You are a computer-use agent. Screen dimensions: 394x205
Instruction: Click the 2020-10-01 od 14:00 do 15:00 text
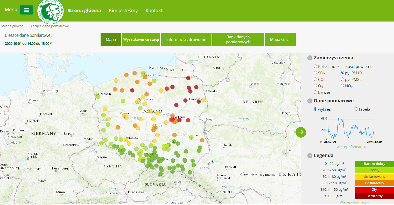click(28, 44)
